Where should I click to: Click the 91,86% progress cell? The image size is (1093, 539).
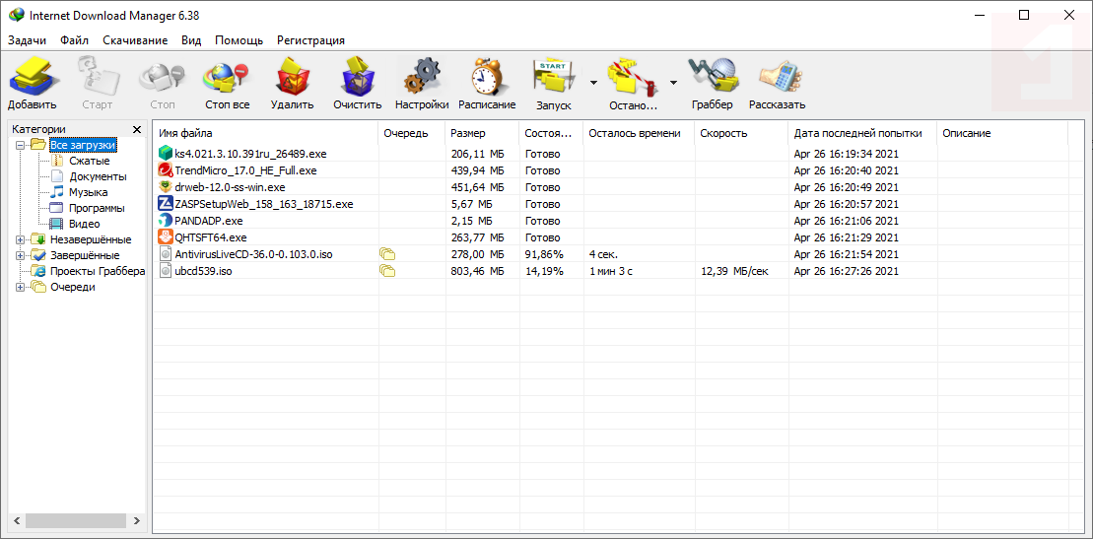click(544, 254)
